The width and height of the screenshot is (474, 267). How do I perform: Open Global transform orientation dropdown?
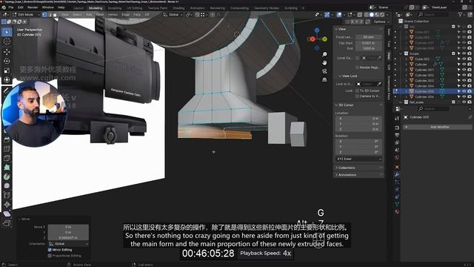(x=173, y=15)
